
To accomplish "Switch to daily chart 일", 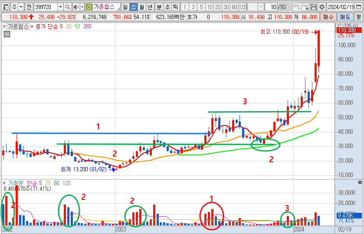I will [x=125, y=7].
